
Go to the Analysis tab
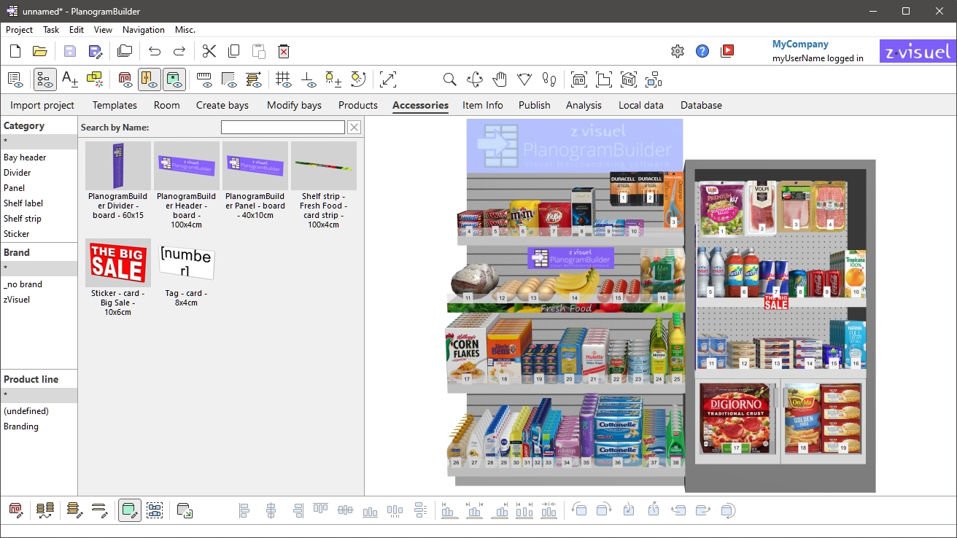pyautogui.click(x=584, y=105)
